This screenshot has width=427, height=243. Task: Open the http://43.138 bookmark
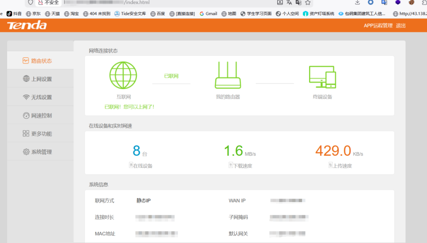click(x=410, y=13)
